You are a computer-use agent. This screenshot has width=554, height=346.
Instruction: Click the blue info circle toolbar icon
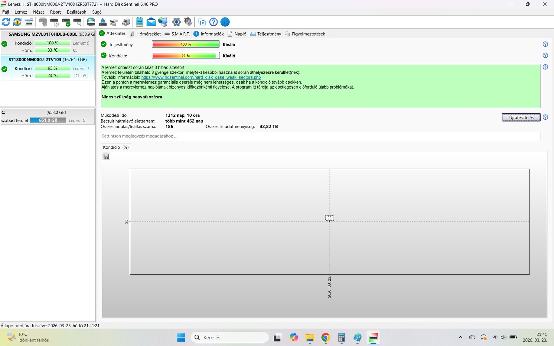pos(225,22)
